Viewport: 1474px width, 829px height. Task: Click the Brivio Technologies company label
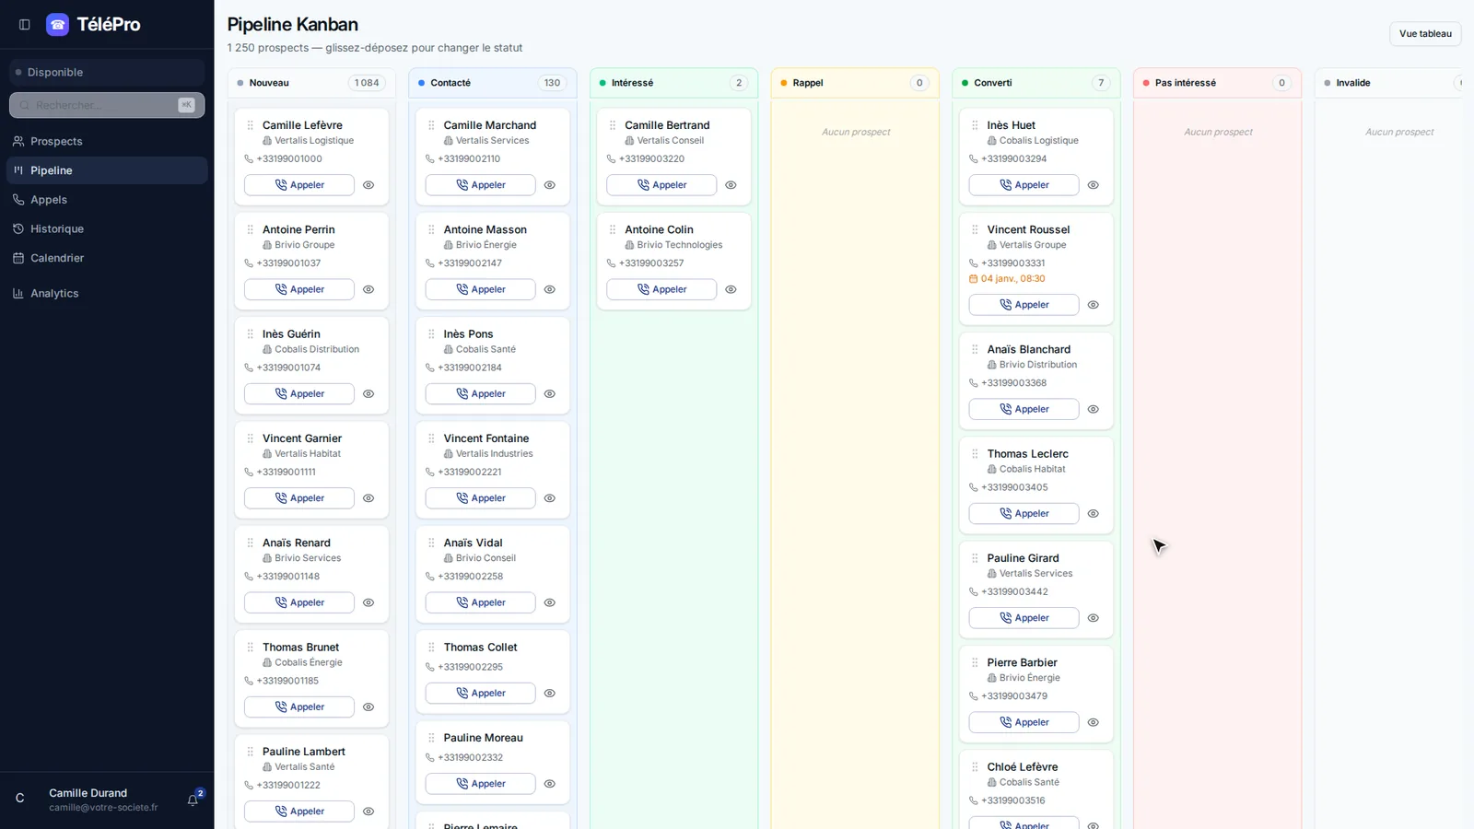pos(680,245)
